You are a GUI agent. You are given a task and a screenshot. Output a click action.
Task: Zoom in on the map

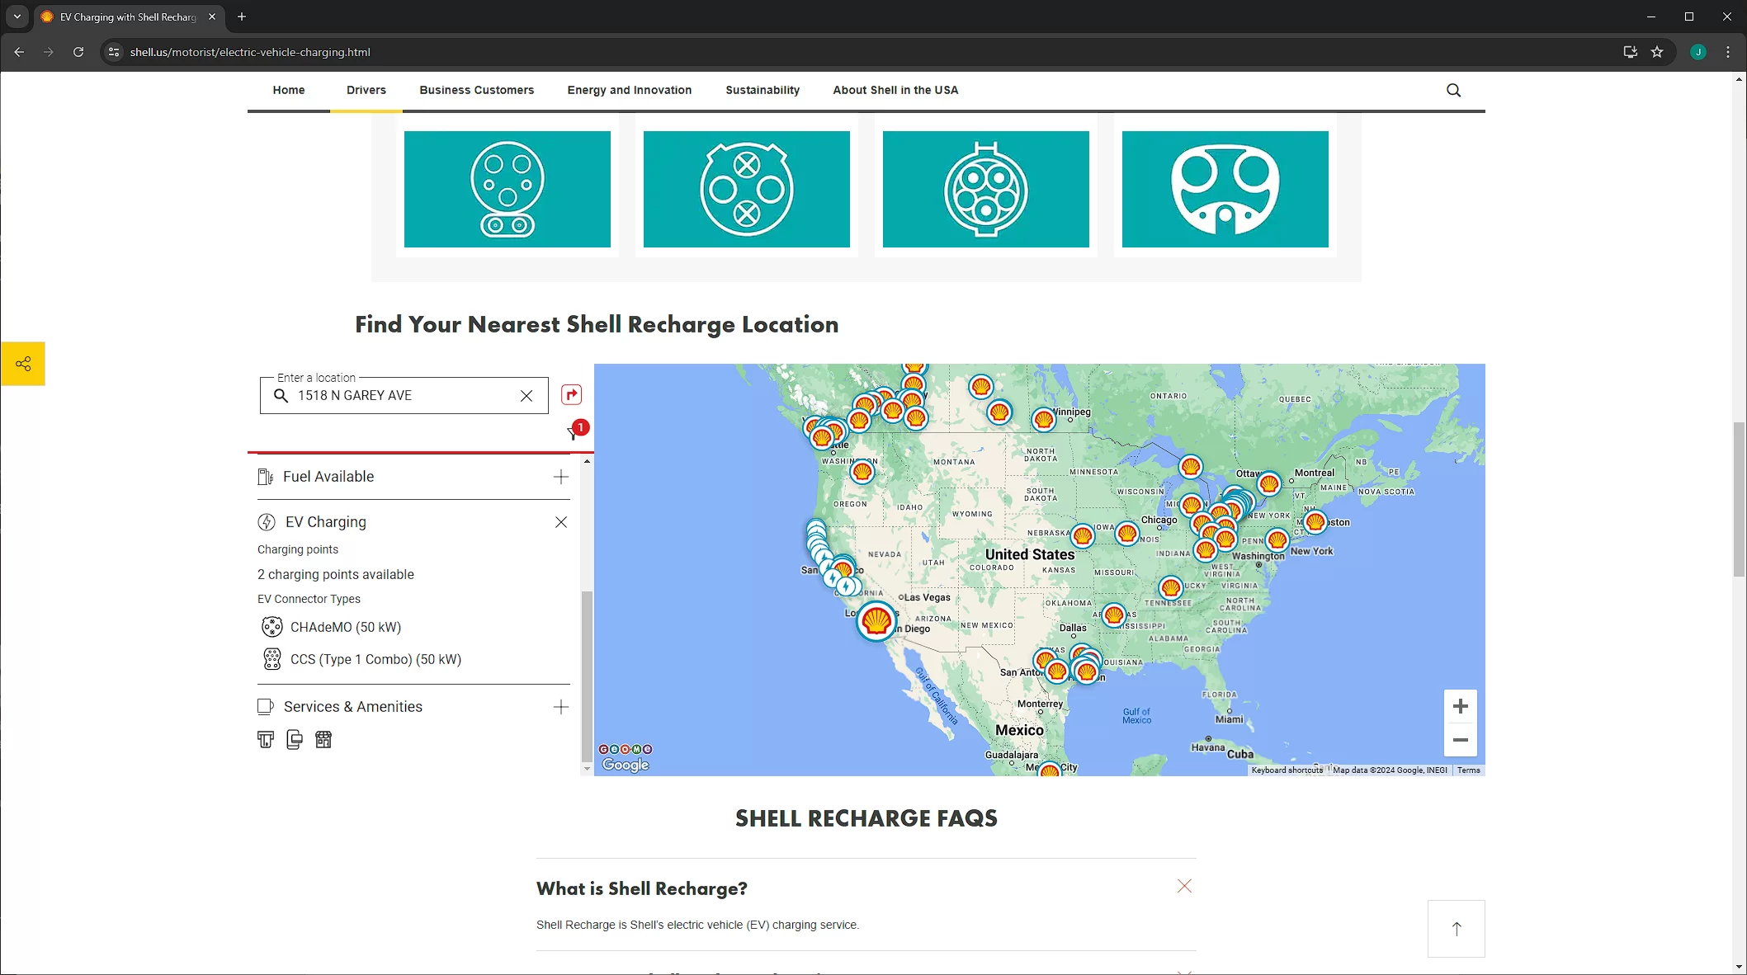[1461, 707]
